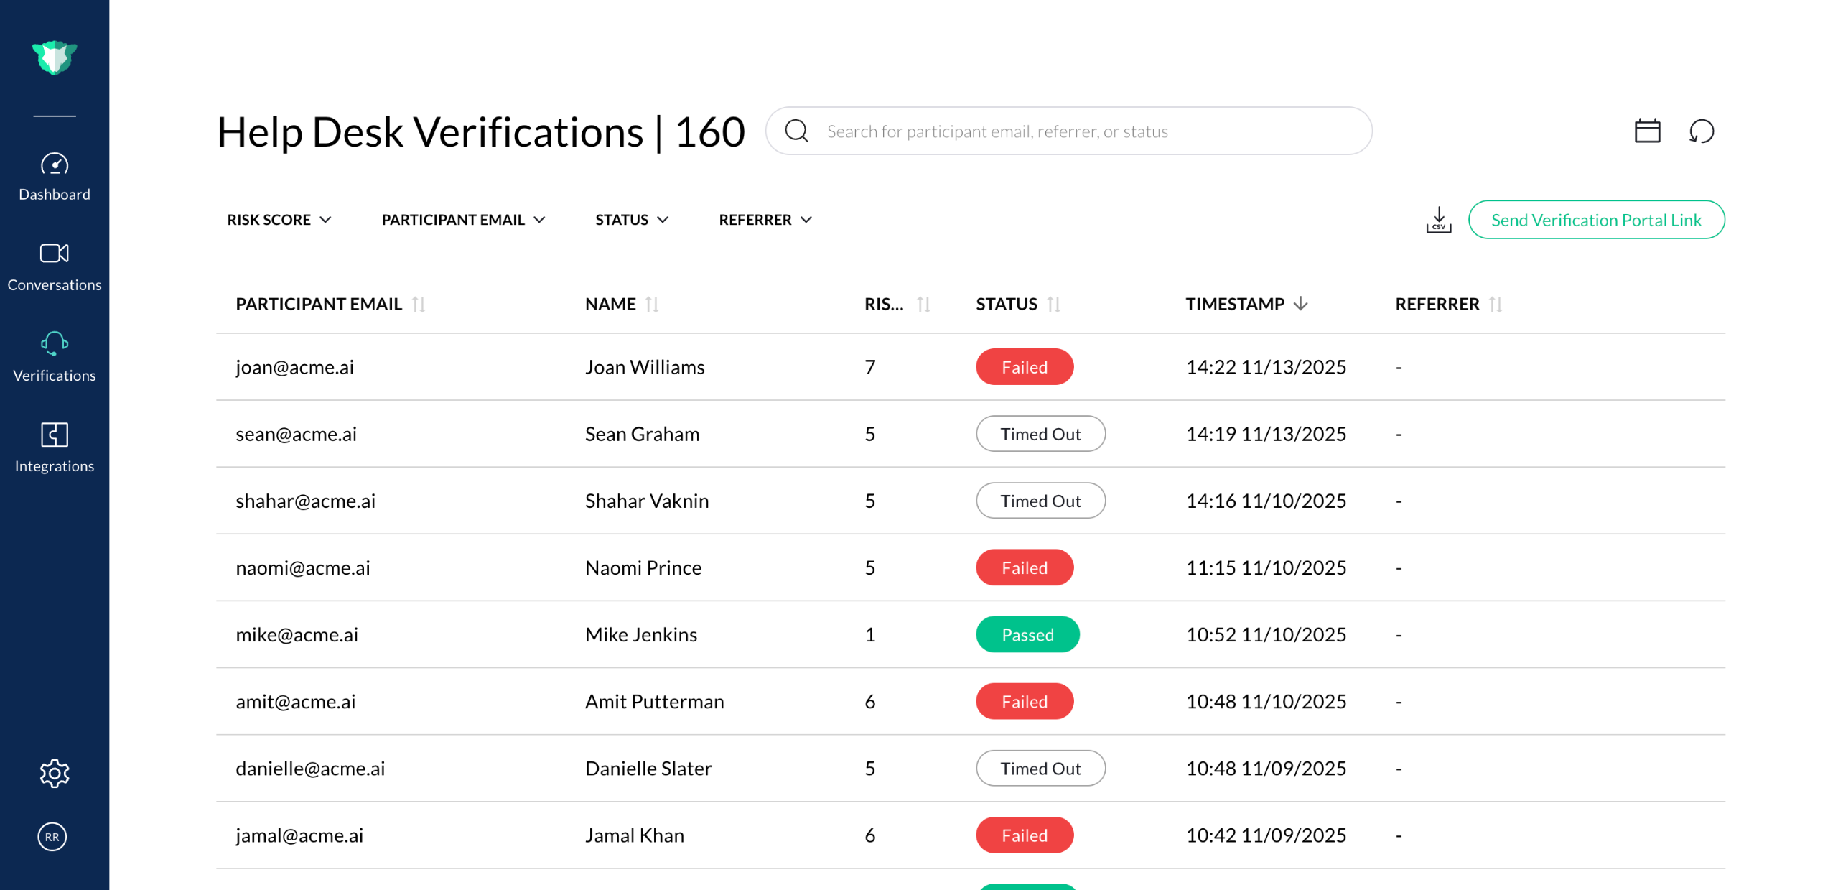1838x890 pixels.
Task: Click the calendar date filter icon
Action: pos(1646,131)
